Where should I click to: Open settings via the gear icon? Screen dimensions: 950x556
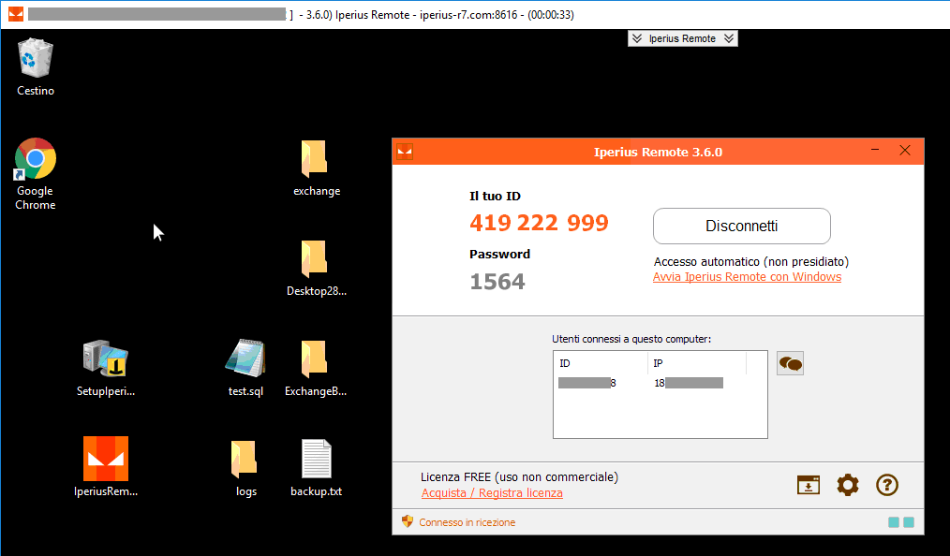pyautogui.click(x=847, y=484)
